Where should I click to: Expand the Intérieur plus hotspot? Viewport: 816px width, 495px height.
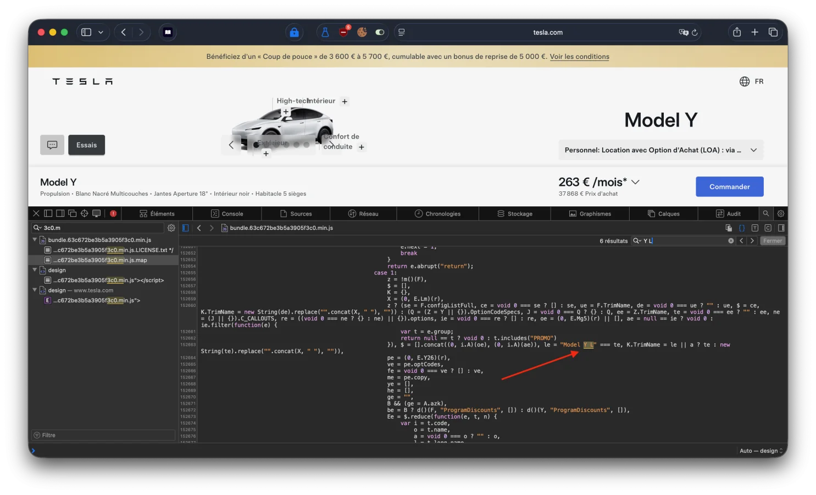click(x=345, y=102)
